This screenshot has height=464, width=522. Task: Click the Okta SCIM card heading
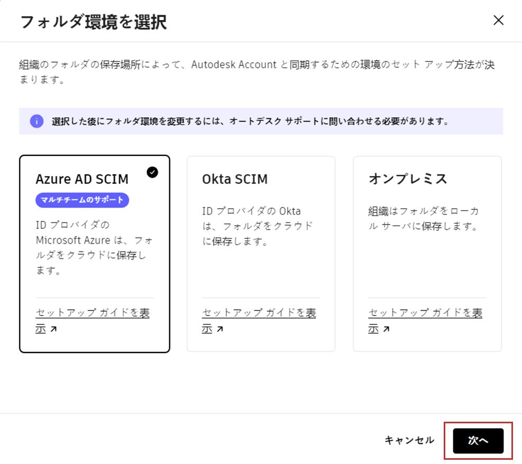[234, 179]
